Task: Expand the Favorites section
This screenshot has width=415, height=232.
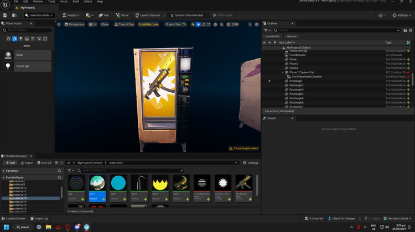Action: point(4,171)
